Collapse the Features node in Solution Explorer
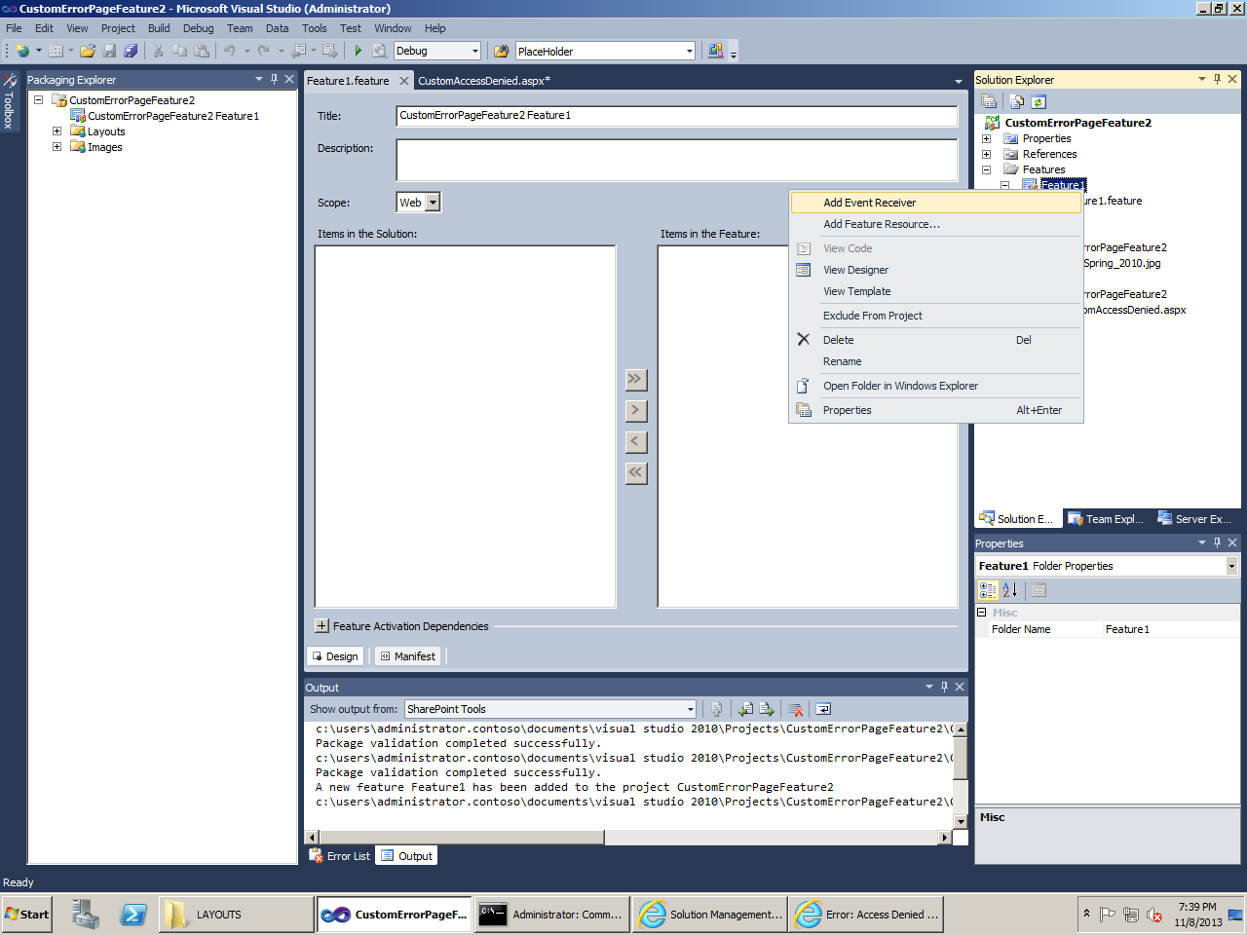 tap(986, 169)
